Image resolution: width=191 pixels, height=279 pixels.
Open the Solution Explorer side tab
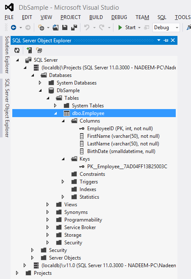click(x=7, y=55)
